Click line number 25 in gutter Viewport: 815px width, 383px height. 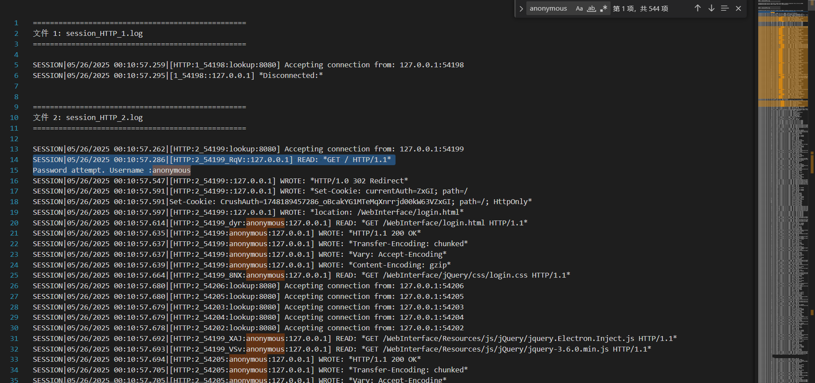[x=14, y=275]
